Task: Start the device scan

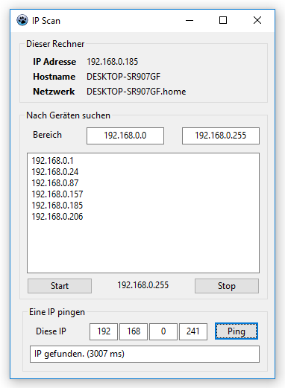Action: [60, 286]
